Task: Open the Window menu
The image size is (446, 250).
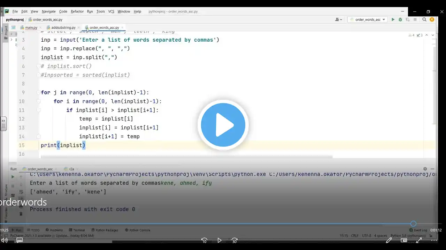Action: pos(124,11)
